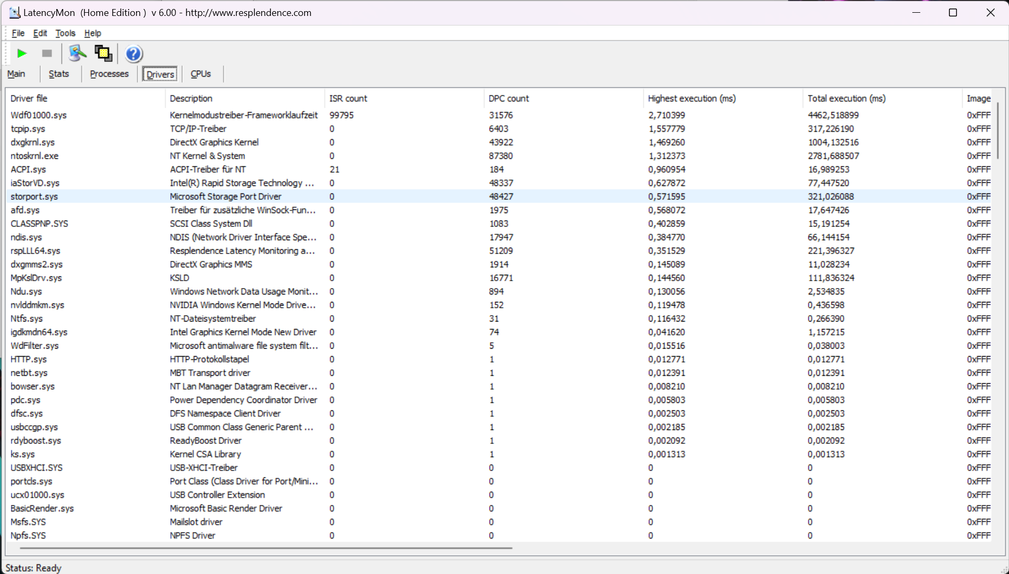Sort by the DPC count column header
The width and height of the screenshot is (1009, 574).
(563, 98)
